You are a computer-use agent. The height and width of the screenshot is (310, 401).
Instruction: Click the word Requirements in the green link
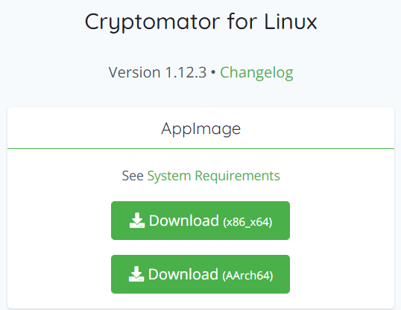237,176
